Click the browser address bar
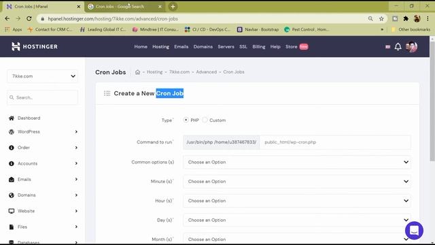Screen dimensions: 435x245 (205, 18)
